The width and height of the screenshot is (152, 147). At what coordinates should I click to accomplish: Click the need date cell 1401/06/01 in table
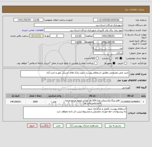16,102
